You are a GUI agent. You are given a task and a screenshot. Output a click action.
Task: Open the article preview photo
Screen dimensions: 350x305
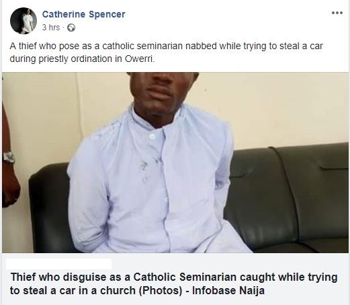point(175,162)
